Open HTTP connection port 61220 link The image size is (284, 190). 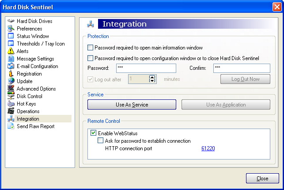pyautogui.click(x=208, y=148)
